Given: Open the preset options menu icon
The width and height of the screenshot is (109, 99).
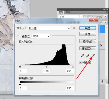Looking at the screenshot, I should coord(74,28).
